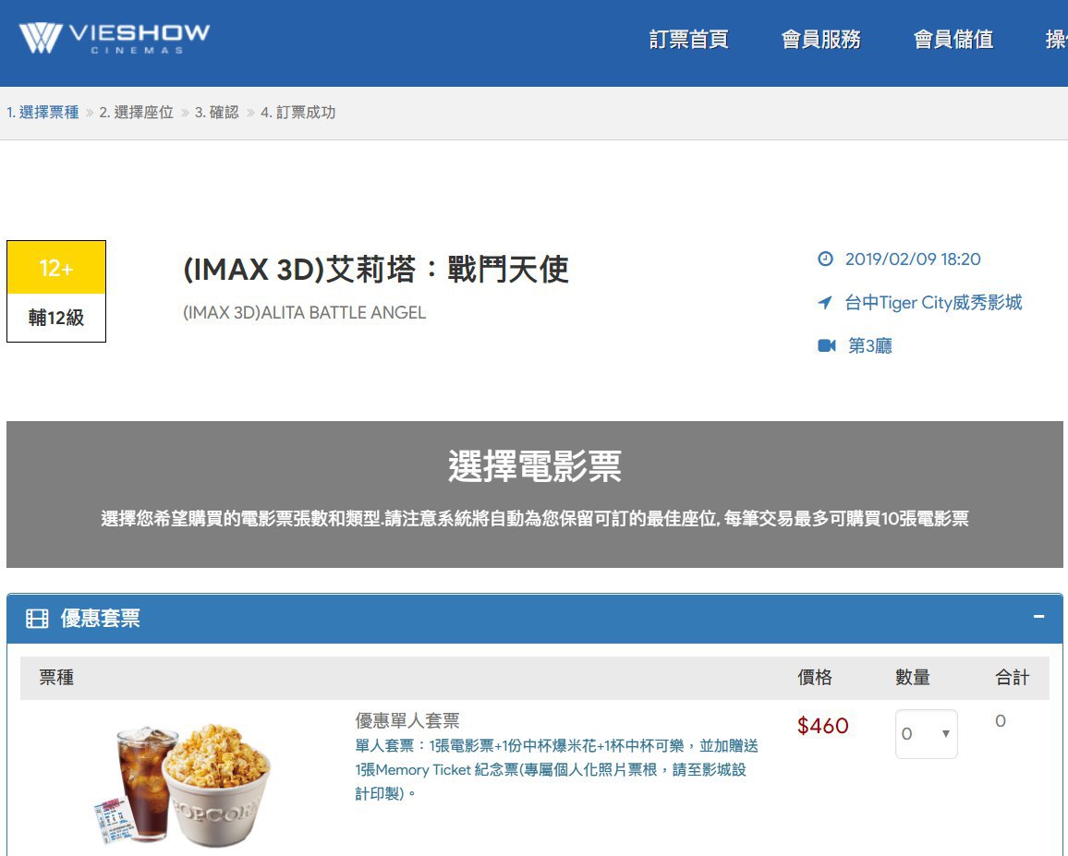This screenshot has width=1068, height=856.
Task: Click step 3 確認 breadcrumb
Action: 216,113
